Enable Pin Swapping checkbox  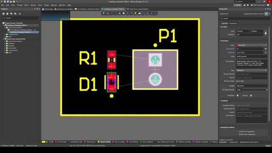[237, 131]
